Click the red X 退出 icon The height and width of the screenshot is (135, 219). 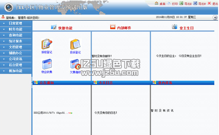[209, 3]
